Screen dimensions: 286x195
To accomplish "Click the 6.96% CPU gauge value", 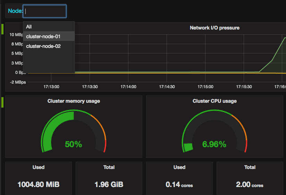I will (214, 144).
